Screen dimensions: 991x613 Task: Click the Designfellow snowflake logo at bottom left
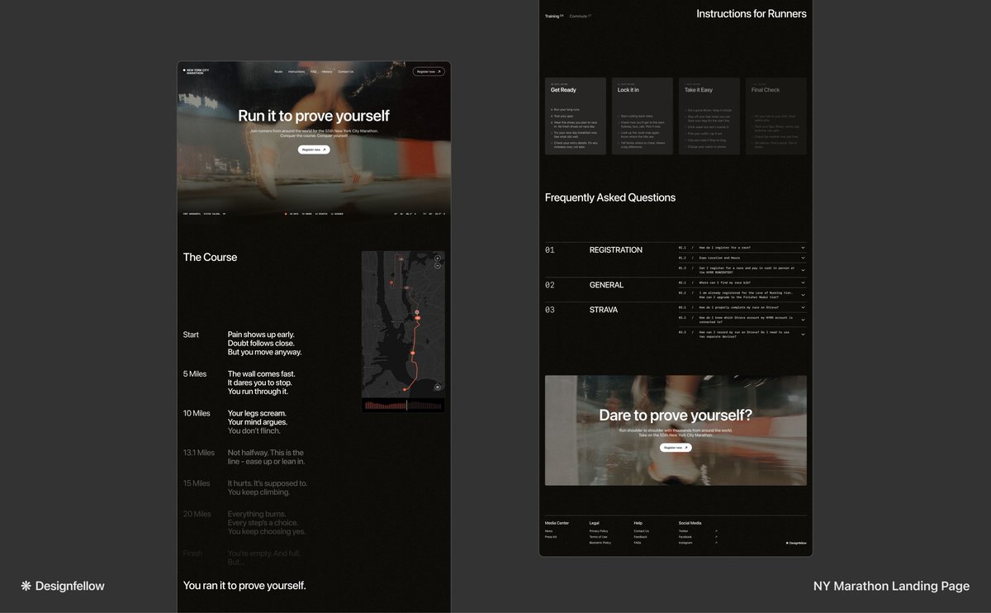[x=63, y=586]
